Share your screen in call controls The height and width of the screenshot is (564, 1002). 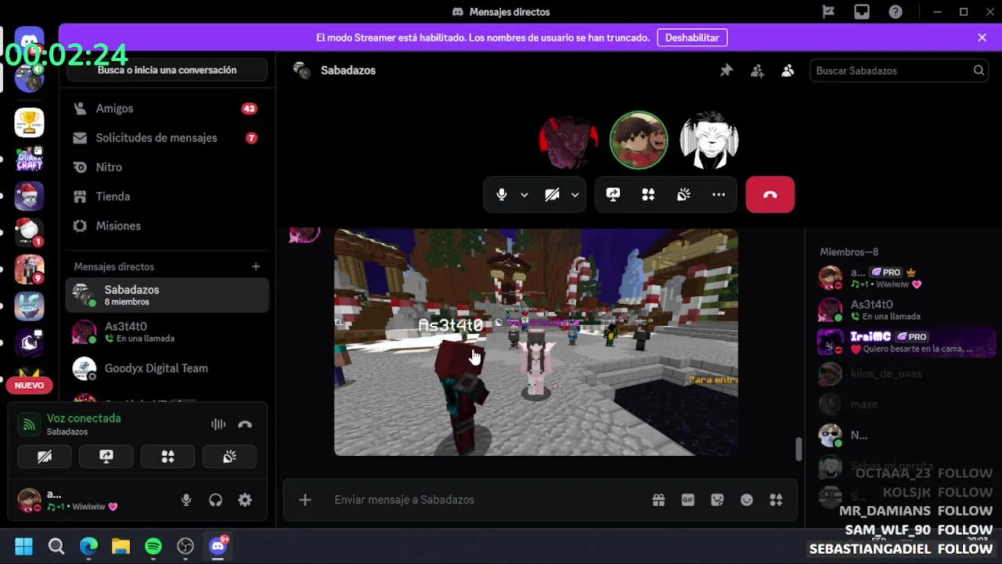(613, 195)
